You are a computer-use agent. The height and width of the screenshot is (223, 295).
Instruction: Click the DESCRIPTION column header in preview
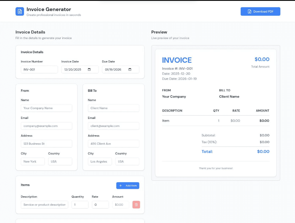click(x=172, y=111)
